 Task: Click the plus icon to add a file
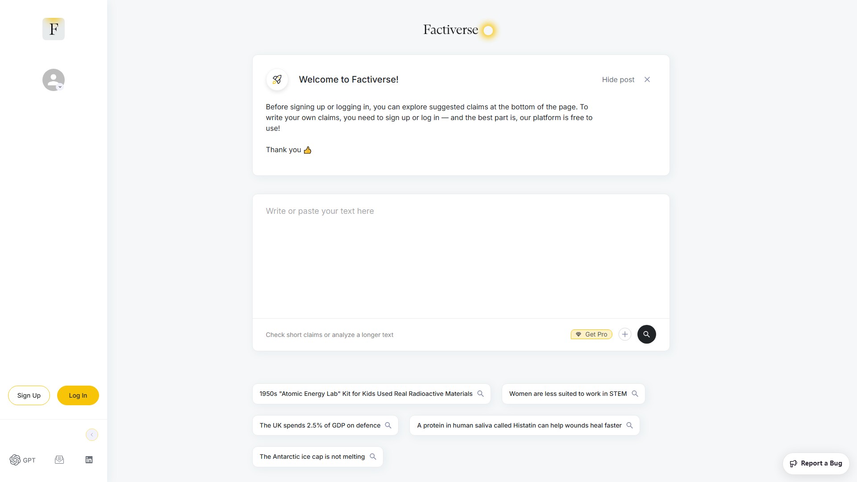point(624,334)
